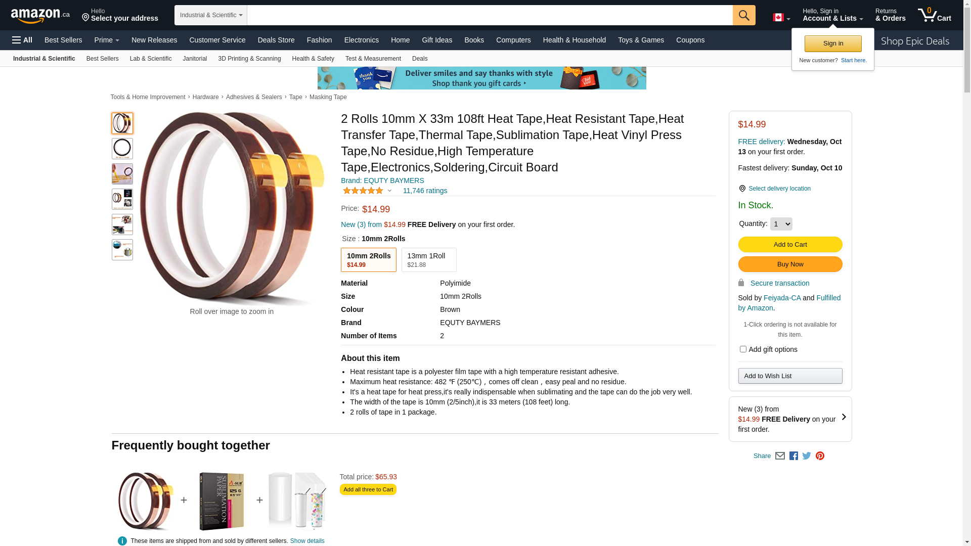The height and width of the screenshot is (546, 971).
Task: Select the 13mm 1Roll size option
Action: point(429,260)
